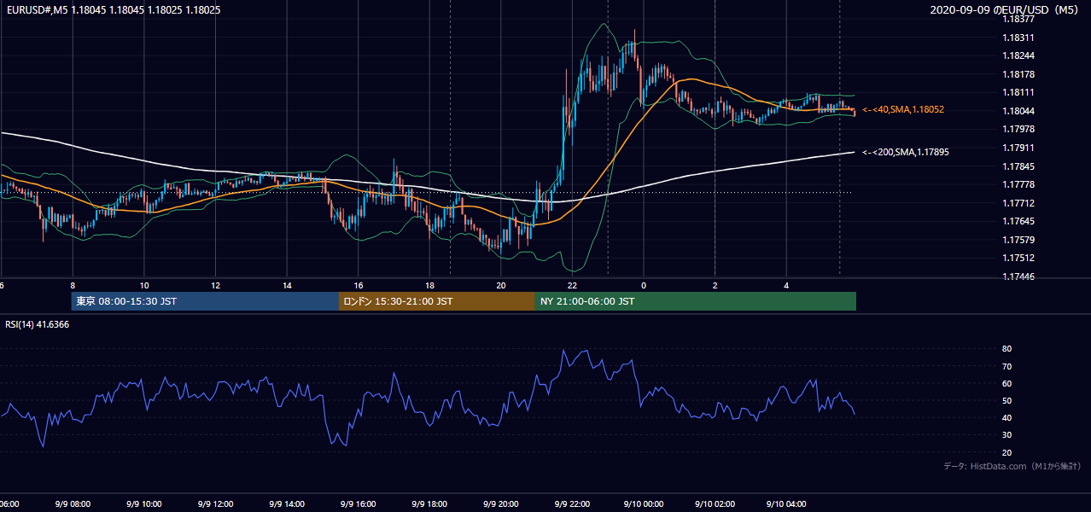Click the RSI axis level 70 label
Screen dimensions: 1091x512
point(1006,366)
